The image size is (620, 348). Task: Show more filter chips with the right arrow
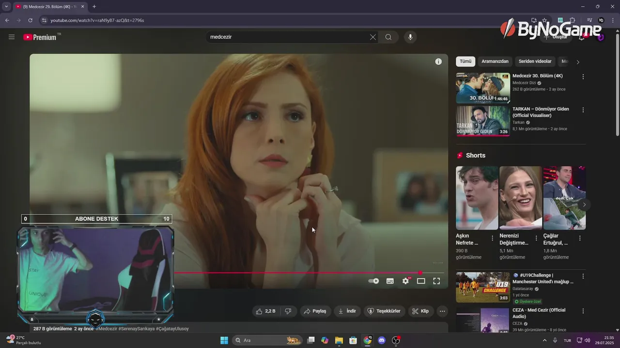[578, 62]
